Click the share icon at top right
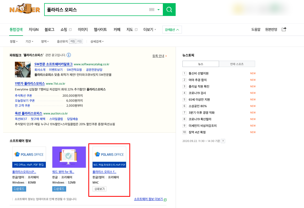304x208 pixels. [x=284, y=29]
